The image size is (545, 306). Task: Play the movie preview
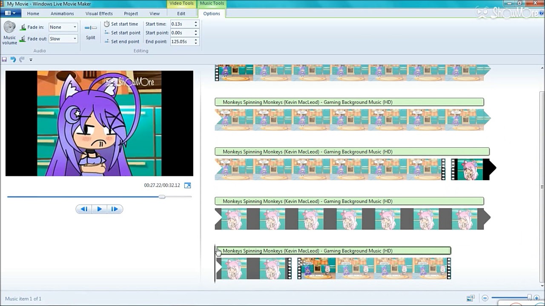[x=99, y=209]
